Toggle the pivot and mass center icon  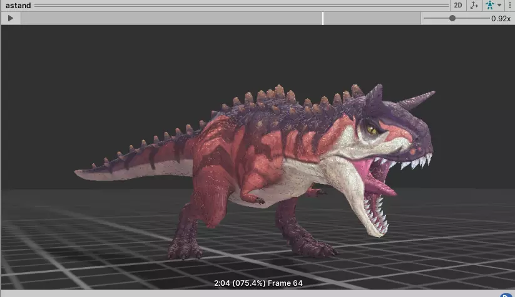coord(474,5)
